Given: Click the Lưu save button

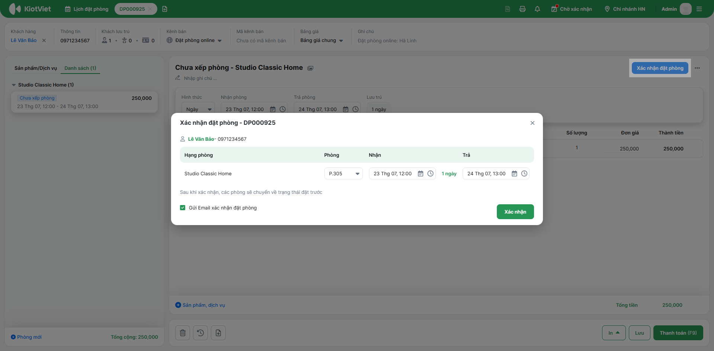Looking at the screenshot, I should click(640, 333).
